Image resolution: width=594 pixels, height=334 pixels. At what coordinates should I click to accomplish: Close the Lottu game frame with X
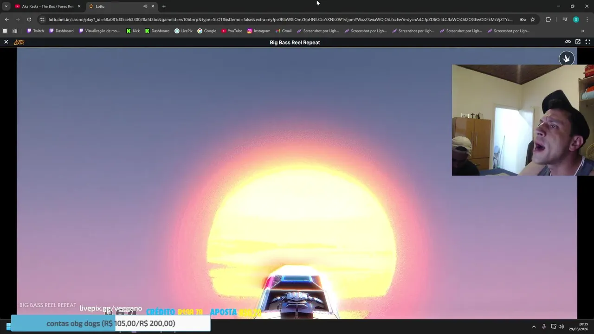pyautogui.click(x=6, y=42)
